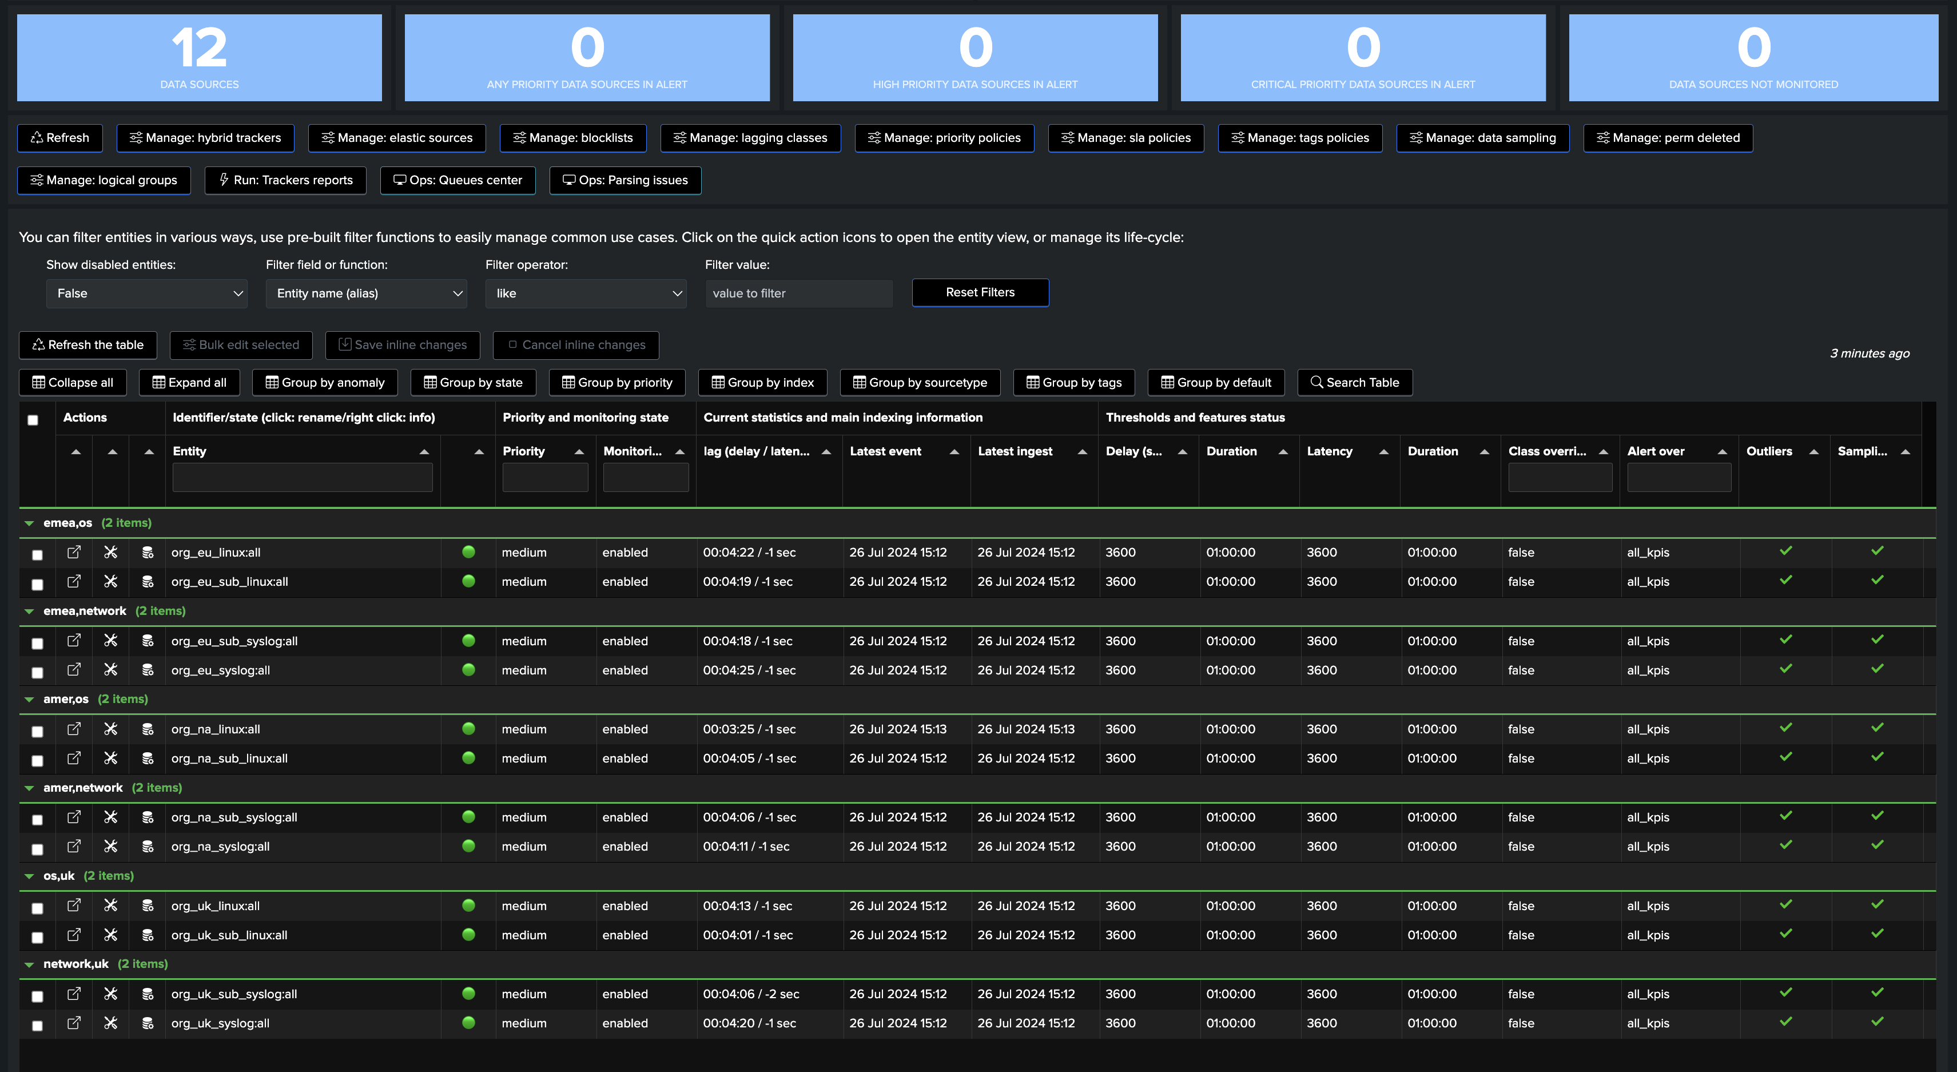
Task: Click Reset Filters button
Action: 980,292
